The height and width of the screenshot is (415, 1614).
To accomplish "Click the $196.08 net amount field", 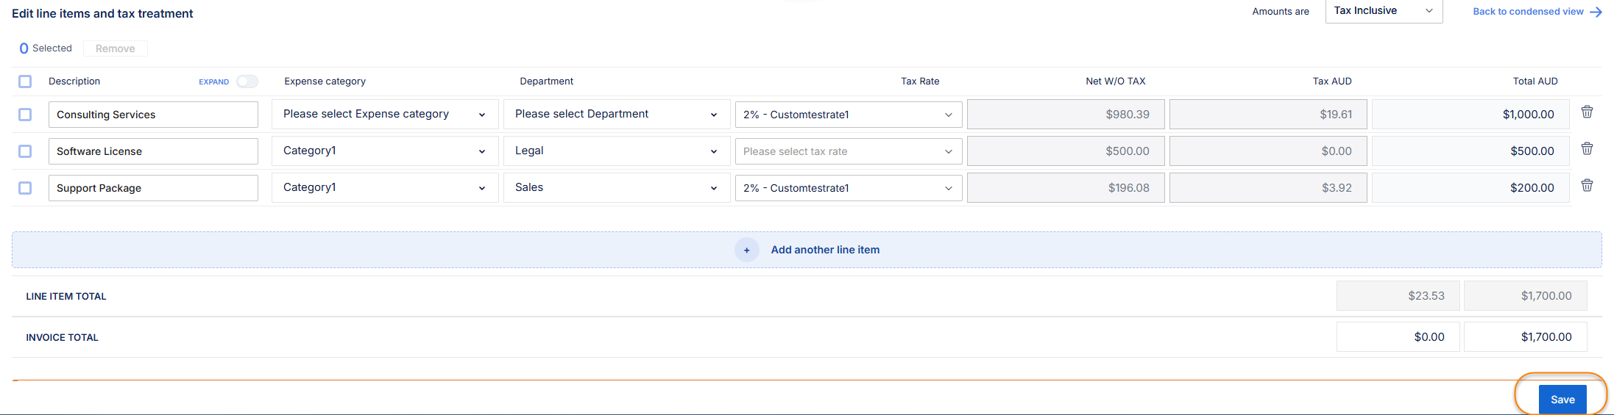I will tap(1066, 188).
